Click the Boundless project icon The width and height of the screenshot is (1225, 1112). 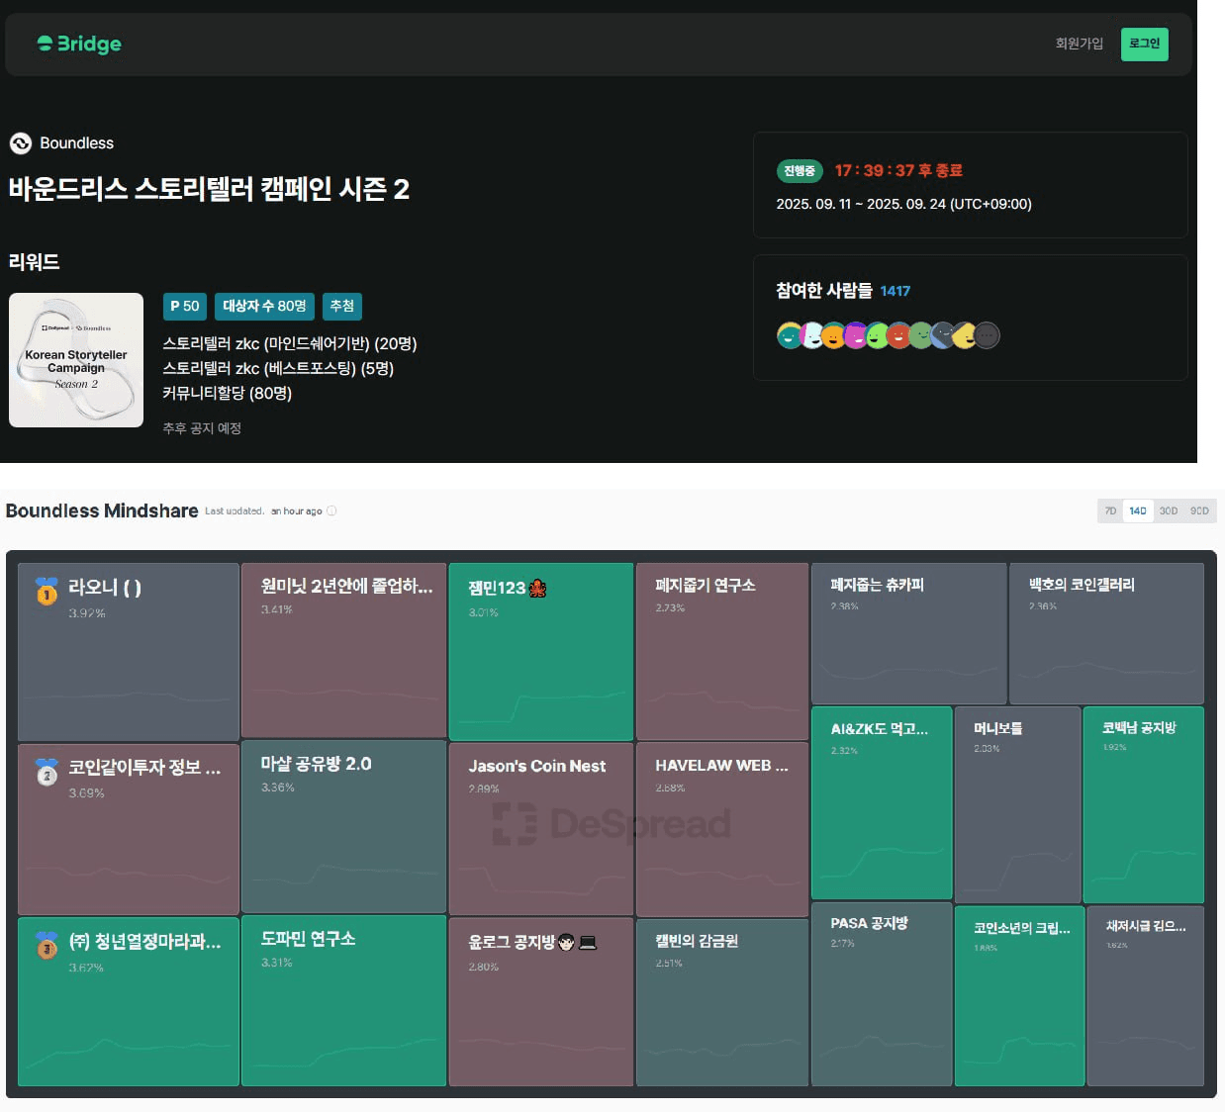click(21, 143)
